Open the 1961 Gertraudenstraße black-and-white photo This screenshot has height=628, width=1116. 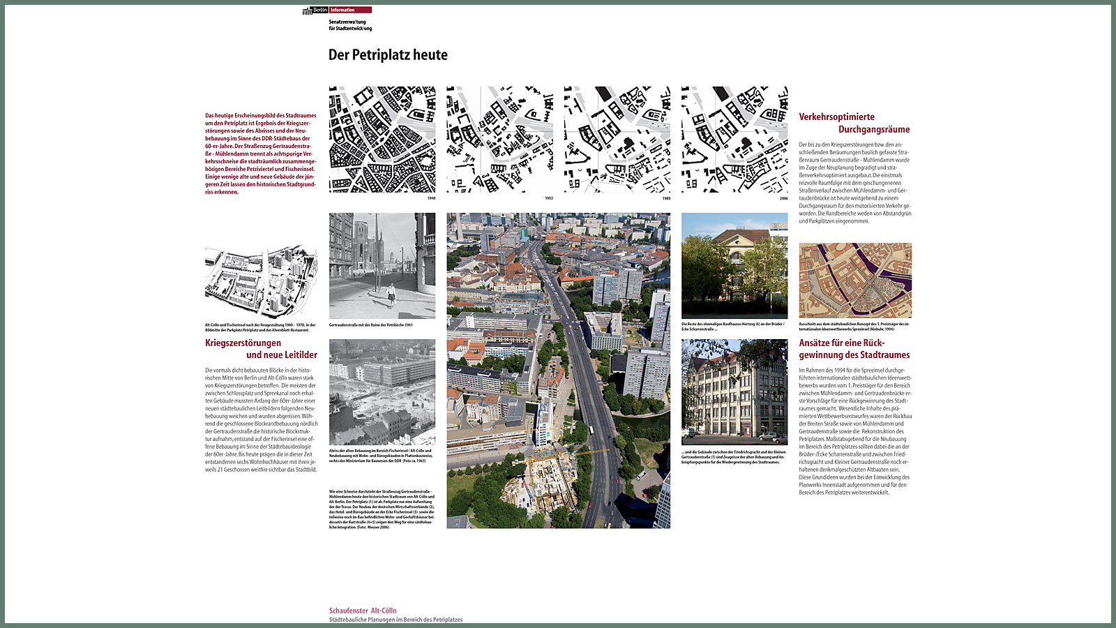382,266
